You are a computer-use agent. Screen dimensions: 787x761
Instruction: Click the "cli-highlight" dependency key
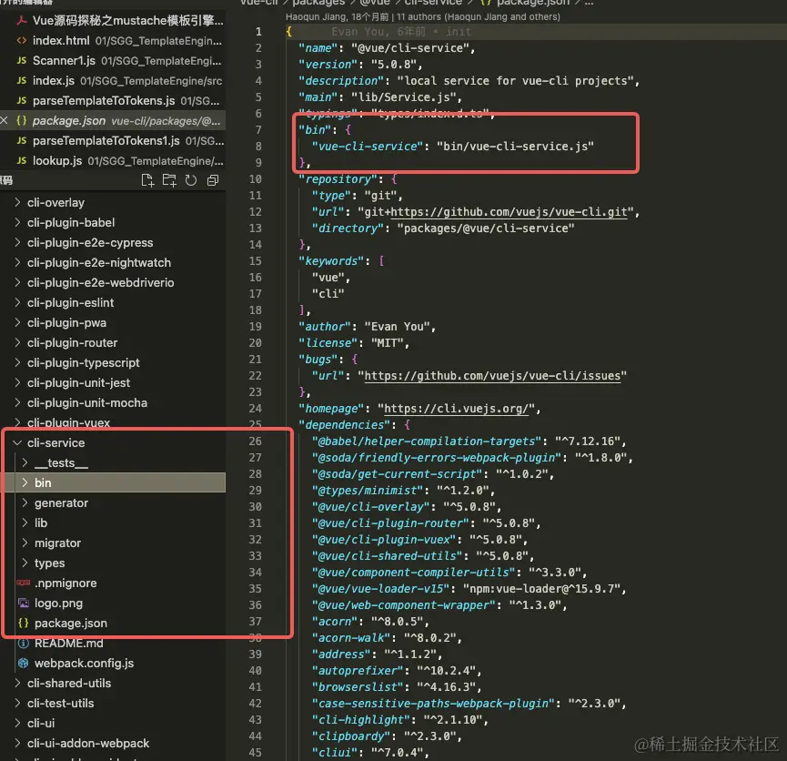tap(361, 720)
